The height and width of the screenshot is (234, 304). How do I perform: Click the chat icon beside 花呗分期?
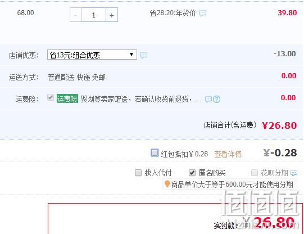(x=294, y=173)
